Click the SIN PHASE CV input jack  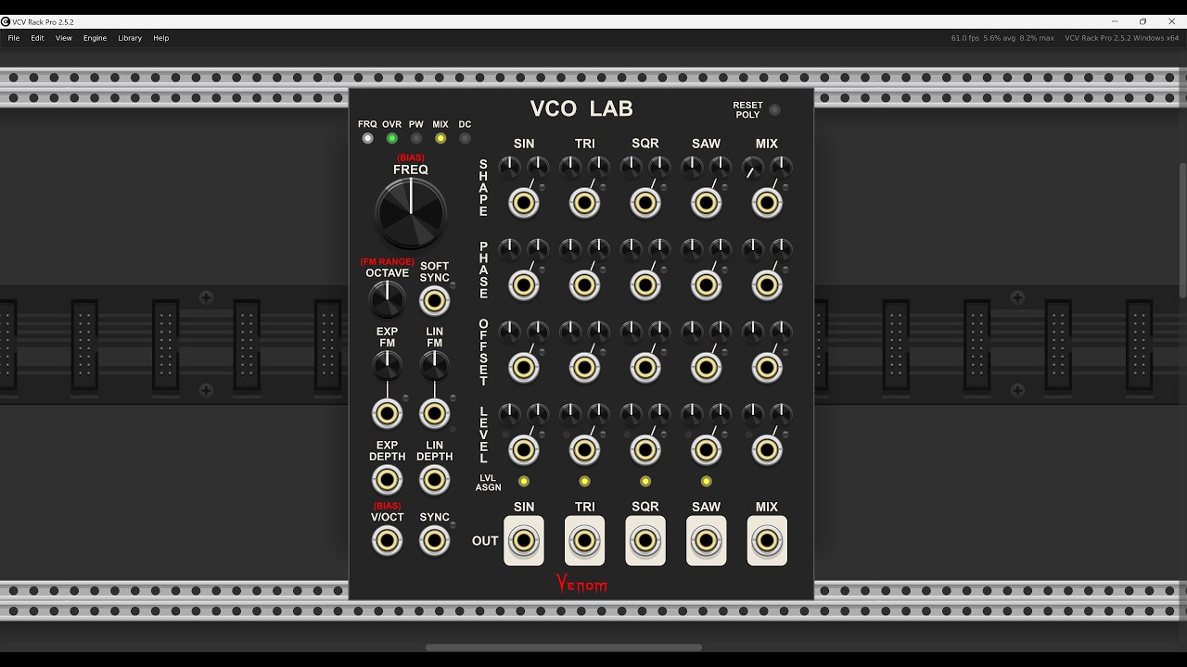tap(524, 285)
